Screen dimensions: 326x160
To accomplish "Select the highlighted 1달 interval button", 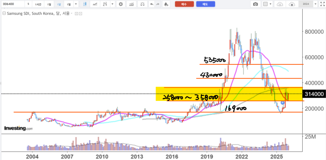I will [59, 4].
